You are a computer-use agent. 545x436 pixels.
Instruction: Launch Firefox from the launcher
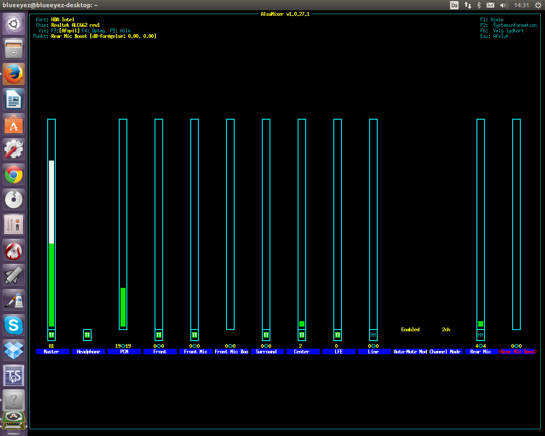click(14, 74)
